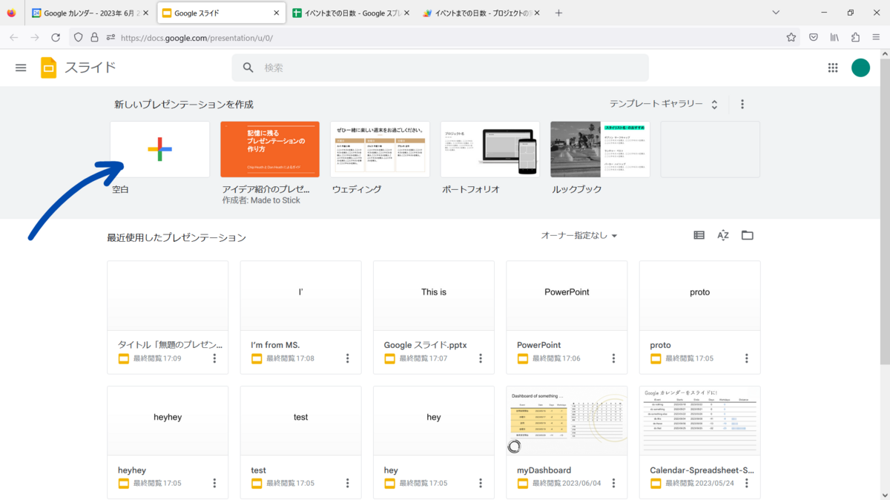890x500 pixels.
Task: Click the yellow Slides logo icon
Action: coord(49,68)
